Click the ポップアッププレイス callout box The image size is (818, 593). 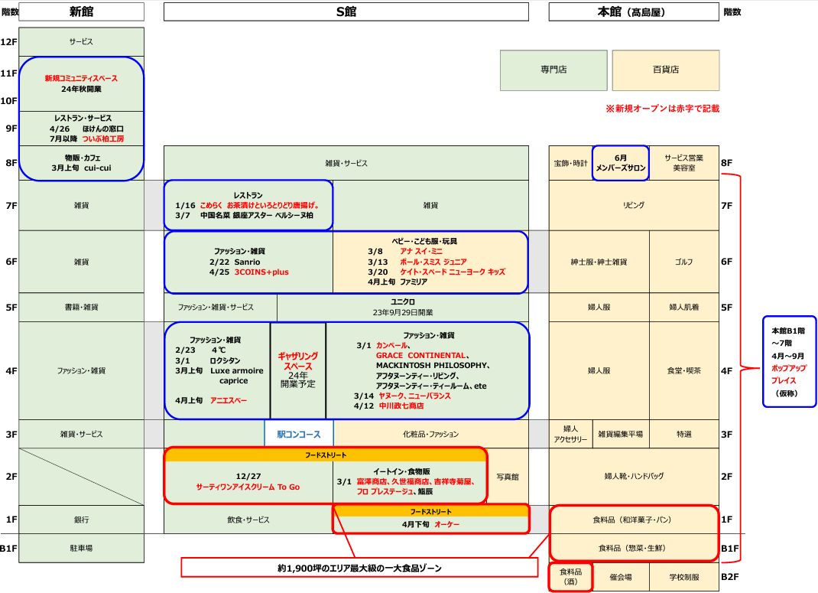pyautogui.click(x=790, y=363)
